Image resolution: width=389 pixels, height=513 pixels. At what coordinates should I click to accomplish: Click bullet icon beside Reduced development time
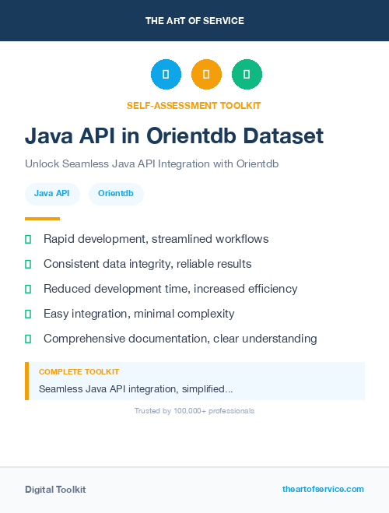(x=28, y=290)
